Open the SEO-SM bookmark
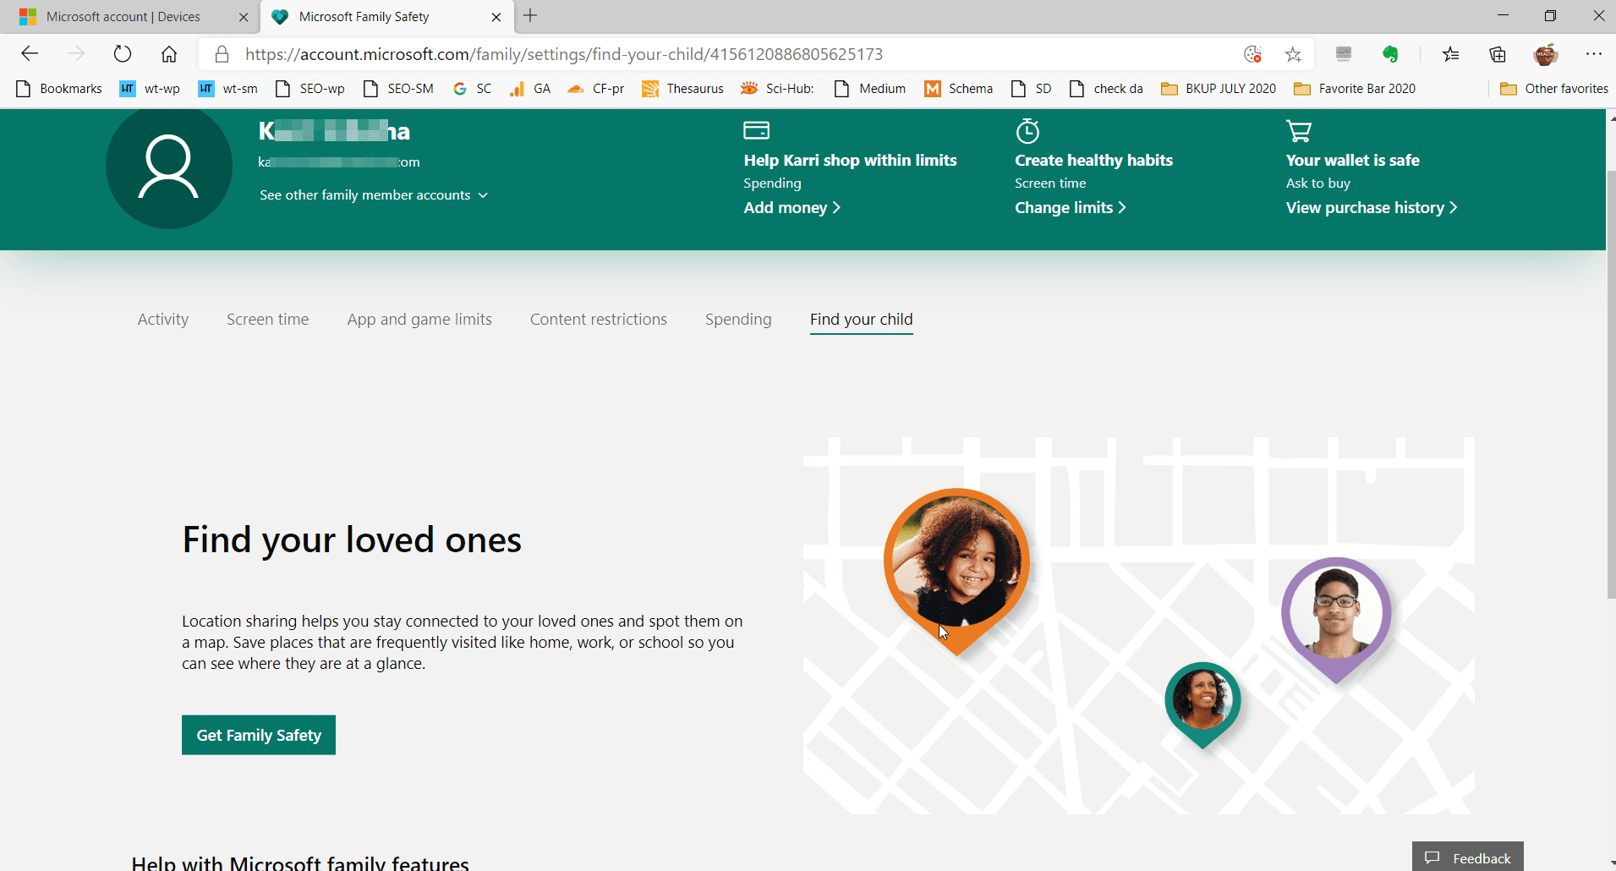The image size is (1616, 871). pos(398,89)
